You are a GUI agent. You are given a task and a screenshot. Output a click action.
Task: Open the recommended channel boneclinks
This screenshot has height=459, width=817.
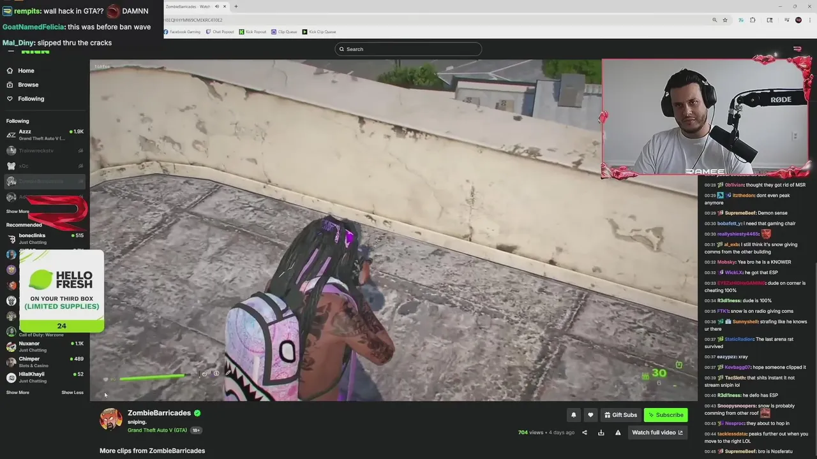click(x=45, y=238)
